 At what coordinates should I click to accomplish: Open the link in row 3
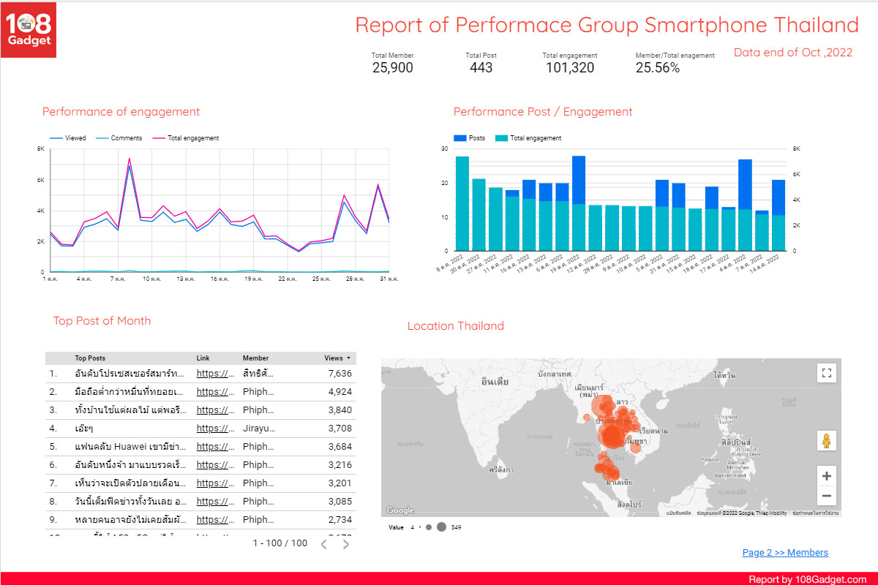coord(214,409)
